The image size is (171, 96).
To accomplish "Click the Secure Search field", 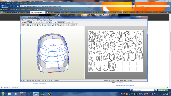I will (143, 90).
